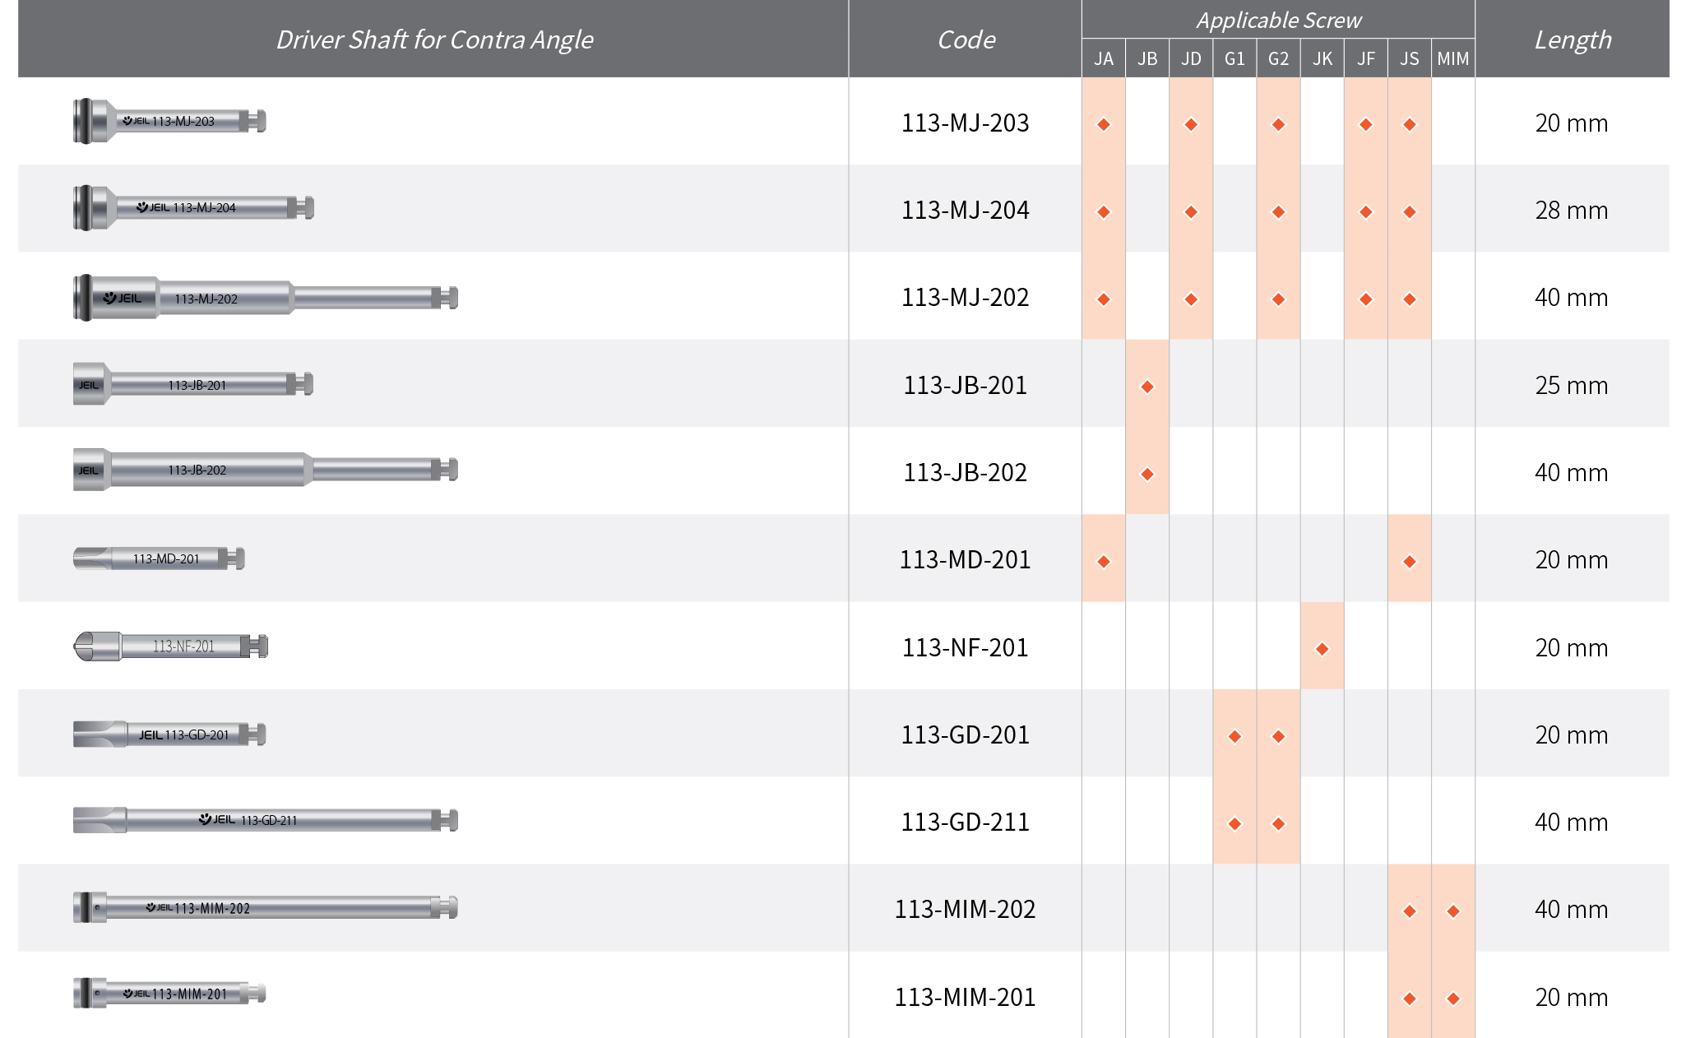Click the 113-MJ-202 driver shaft image
Image resolution: width=1700 pixels, height=1038 pixels.
click(265, 298)
